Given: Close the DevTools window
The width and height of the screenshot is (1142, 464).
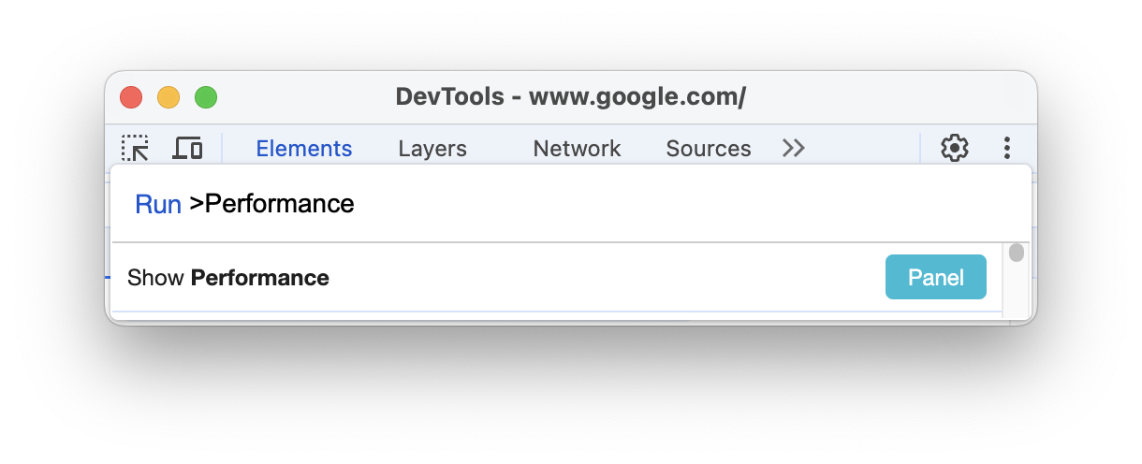Looking at the screenshot, I should 131,97.
